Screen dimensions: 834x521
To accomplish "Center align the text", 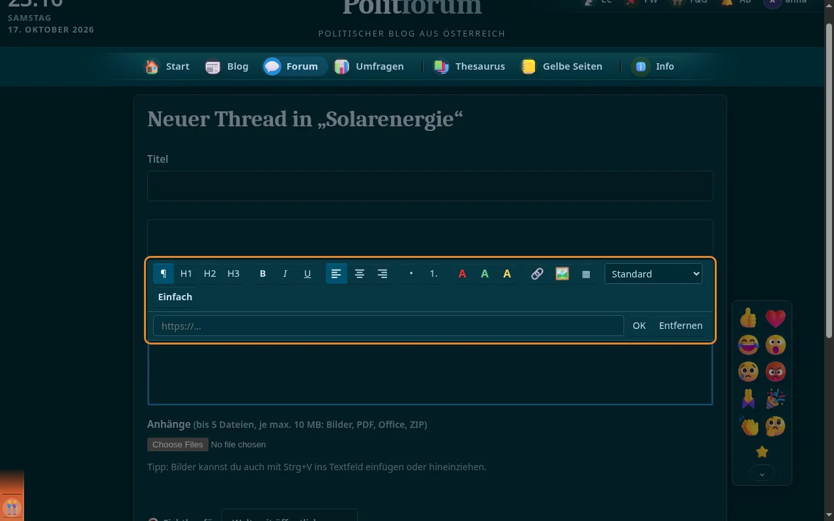I will tap(359, 274).
